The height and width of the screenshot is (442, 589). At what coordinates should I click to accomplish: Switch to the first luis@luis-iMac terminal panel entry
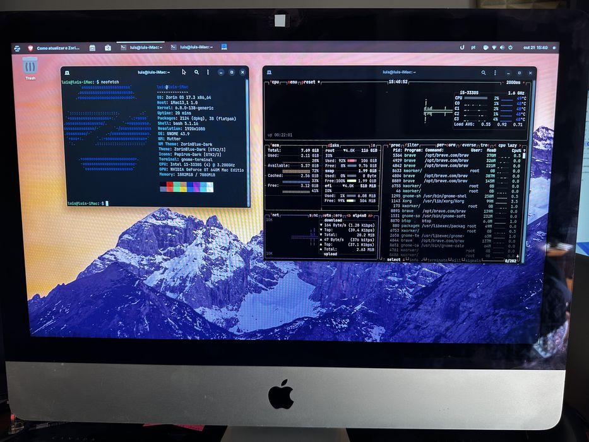click(141, 47)
